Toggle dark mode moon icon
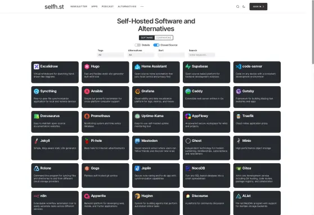314x215 pixels. click(x=244, y=7)
